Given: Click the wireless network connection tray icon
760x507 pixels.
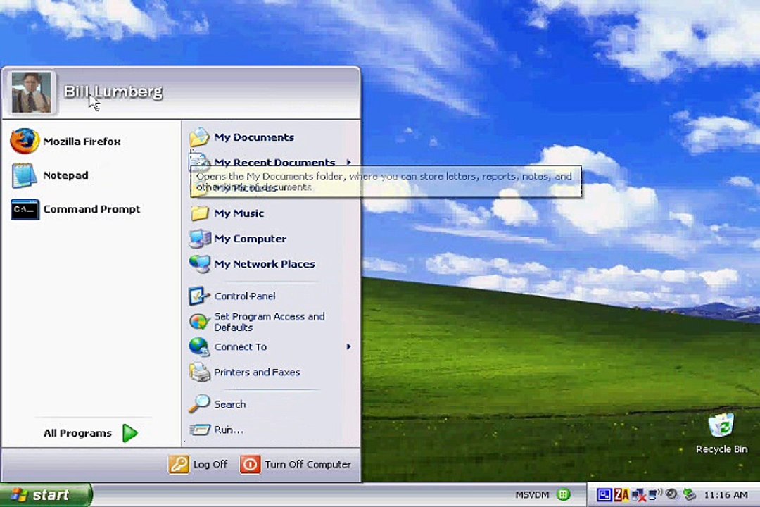Looking at the screenshot, I should pyautogui.click(x=655, y=495).
